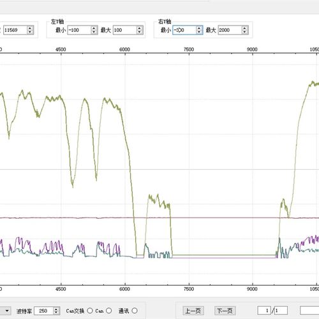319x319 pixels.
Task: Decrease the right Y-axis maximum value
Action: [x=245, y=32]
